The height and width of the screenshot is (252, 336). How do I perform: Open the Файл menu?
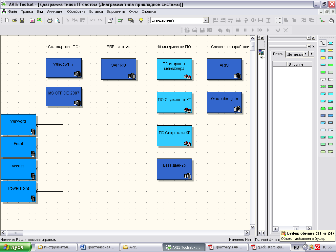click(x=12, y=11)
